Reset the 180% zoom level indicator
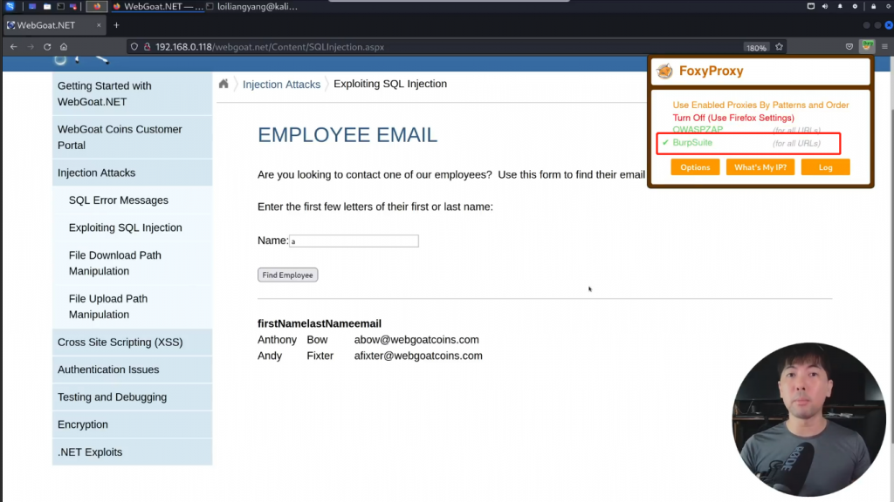 [756, 48]
